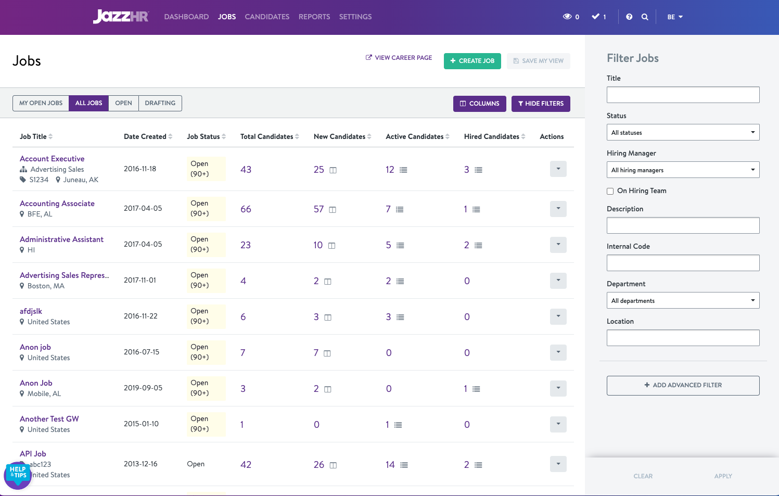Open the Help & Tips bubble

click(x=18, y=475)
